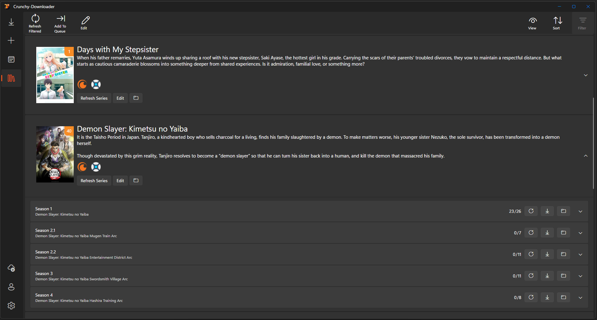Click the Refresh Filtered toolbar button
Screen dimensions: 597x320
pyautogui.click(x=35, y=23)
